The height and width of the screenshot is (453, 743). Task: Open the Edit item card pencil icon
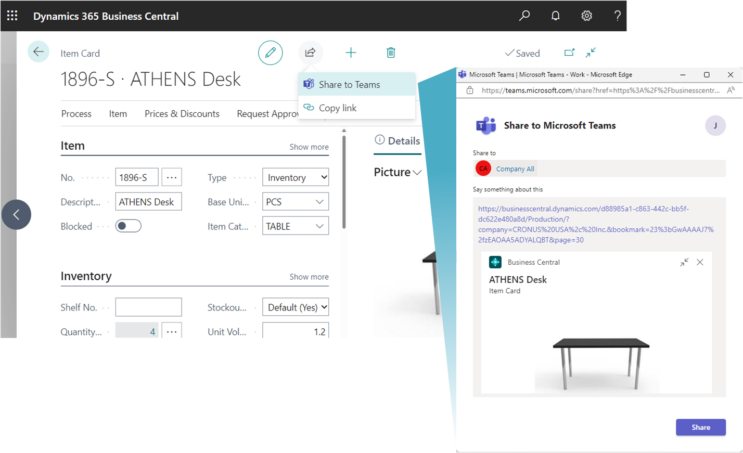(x=270, y=53)
